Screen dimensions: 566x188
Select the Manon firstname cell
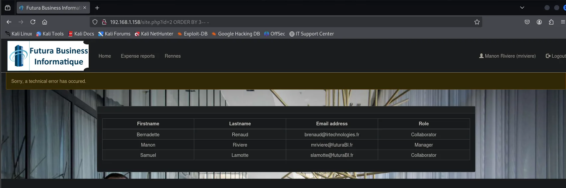[x=148, y=145]
